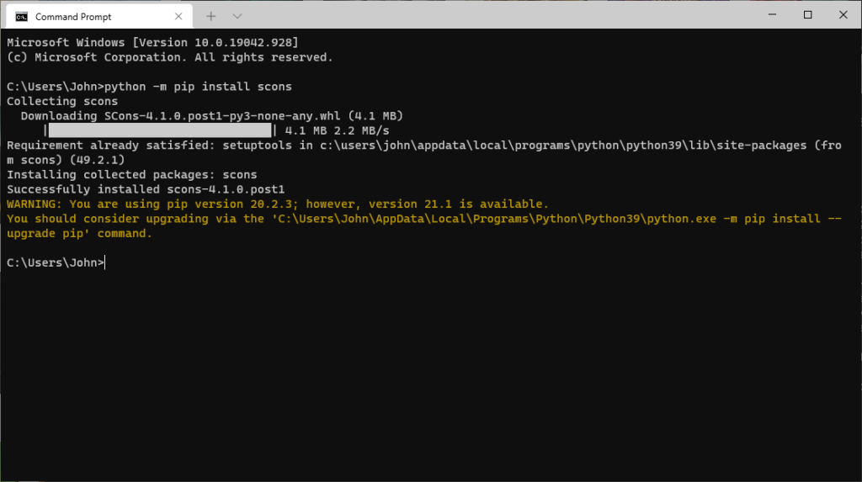Click the yellow 'upgrade pip' command line
This screenshot has width=862, height=482.
point(424,226)
